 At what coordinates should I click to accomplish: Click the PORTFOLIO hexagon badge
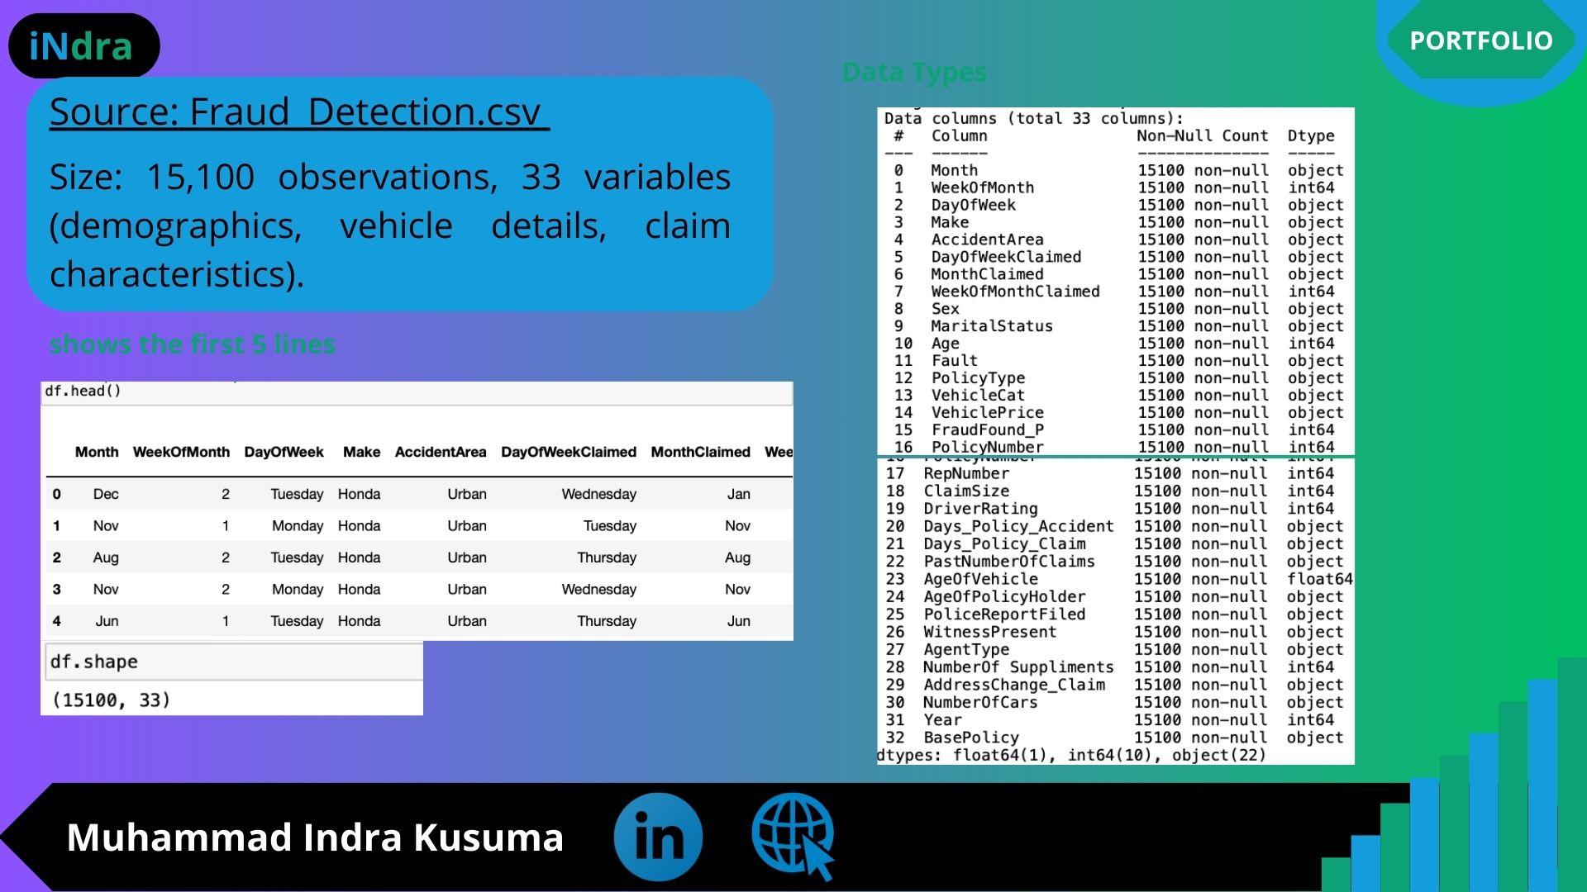point(1480,40)
